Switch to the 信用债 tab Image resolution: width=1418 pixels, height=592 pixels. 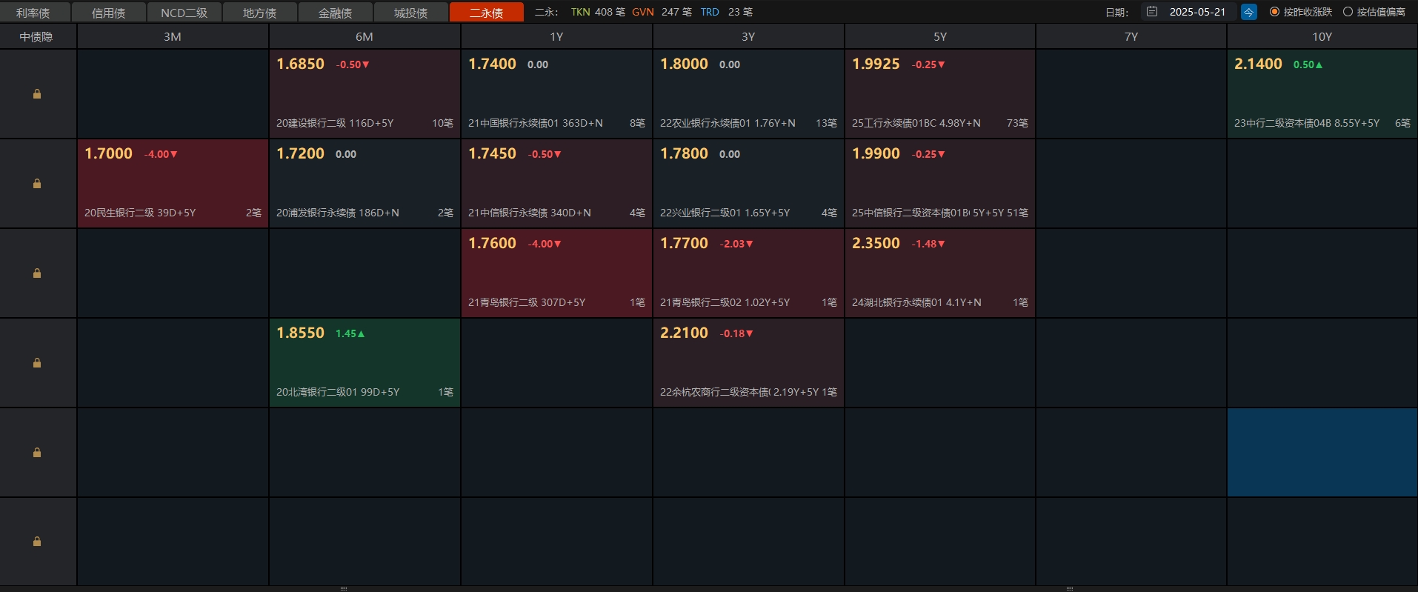[109, 13]
